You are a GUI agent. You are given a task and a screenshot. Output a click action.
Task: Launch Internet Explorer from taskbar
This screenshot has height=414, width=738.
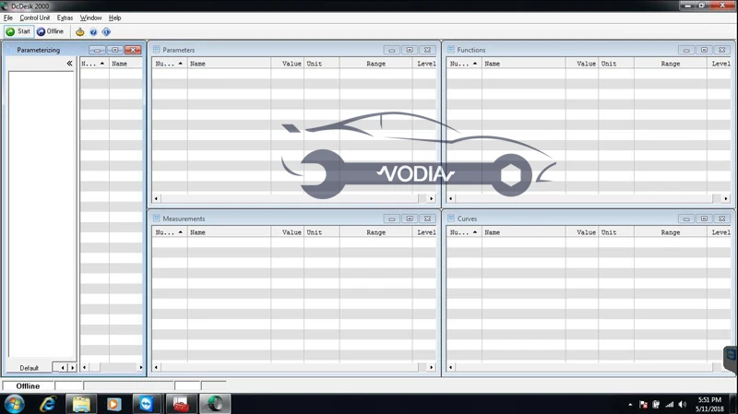point(48,404)
